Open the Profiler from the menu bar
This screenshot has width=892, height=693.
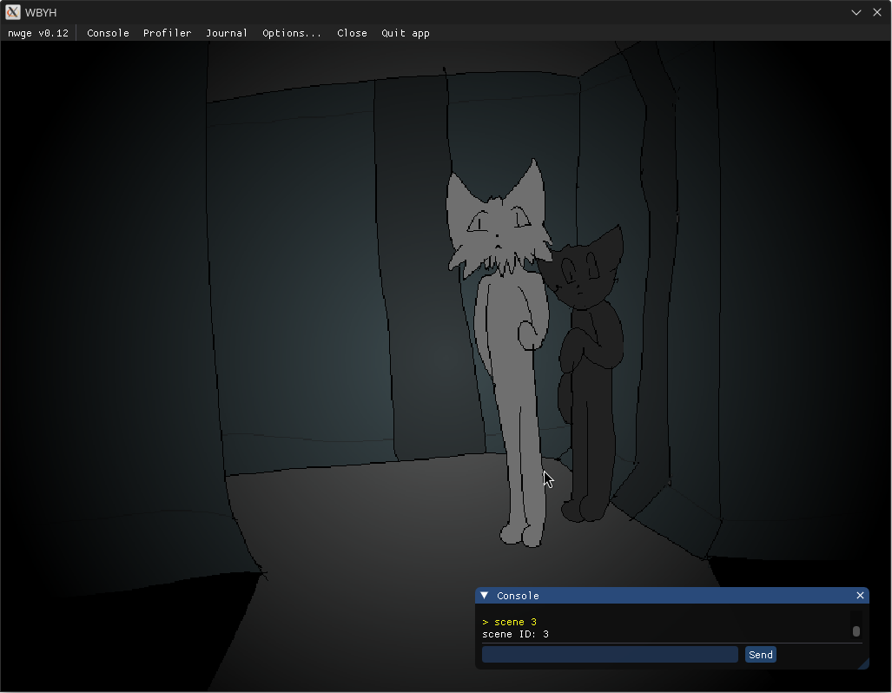167,33
